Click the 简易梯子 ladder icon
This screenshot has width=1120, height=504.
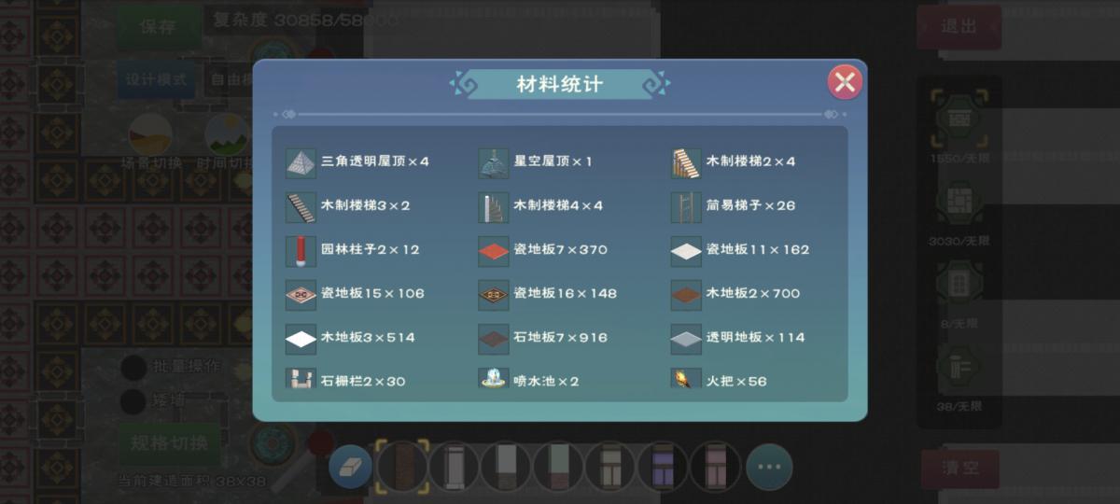[686, 206]
